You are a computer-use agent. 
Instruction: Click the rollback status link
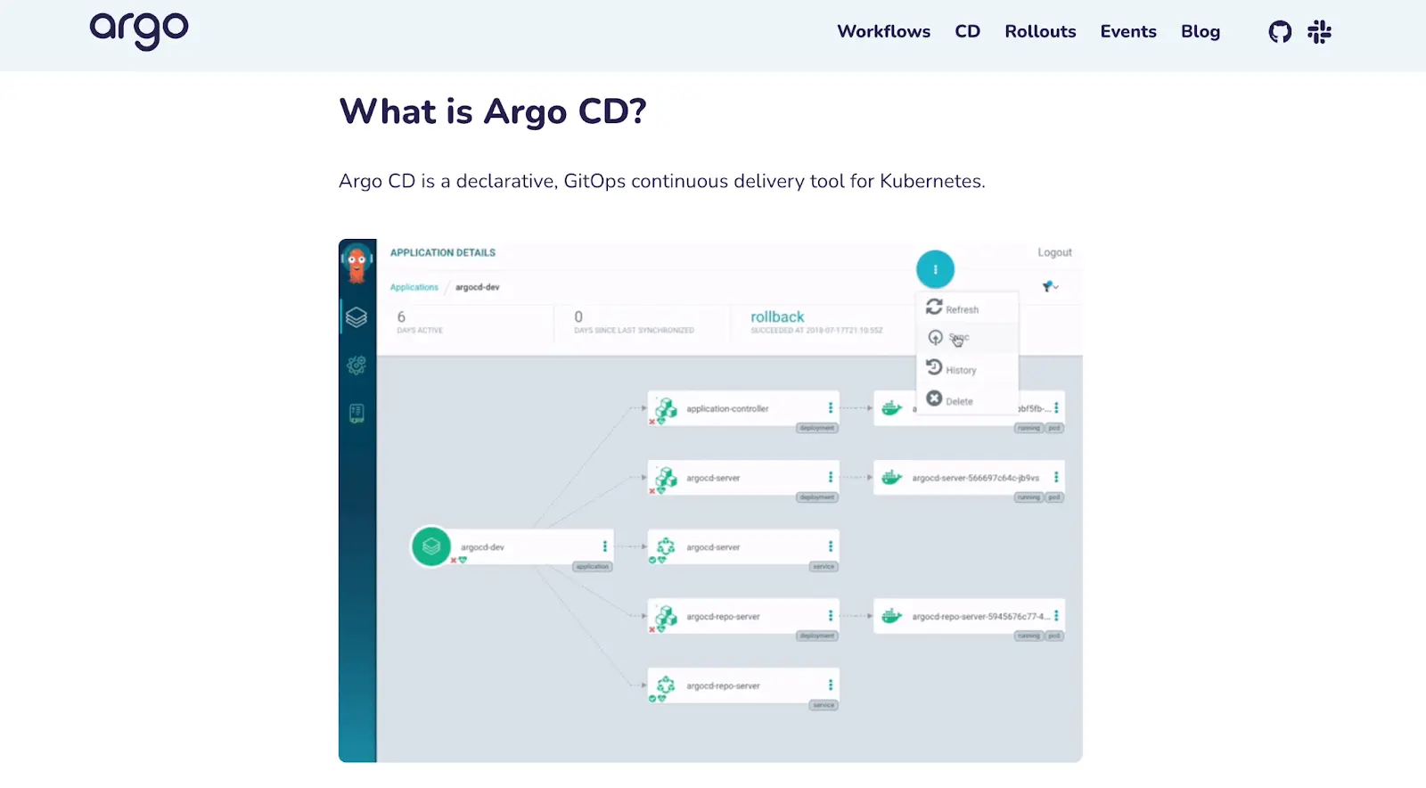[777, 316]
